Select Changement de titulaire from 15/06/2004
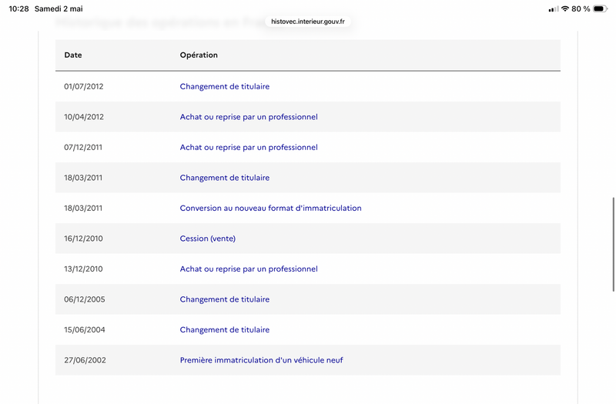This screenshot has height=404, width=616. click(x=225, y=330)
